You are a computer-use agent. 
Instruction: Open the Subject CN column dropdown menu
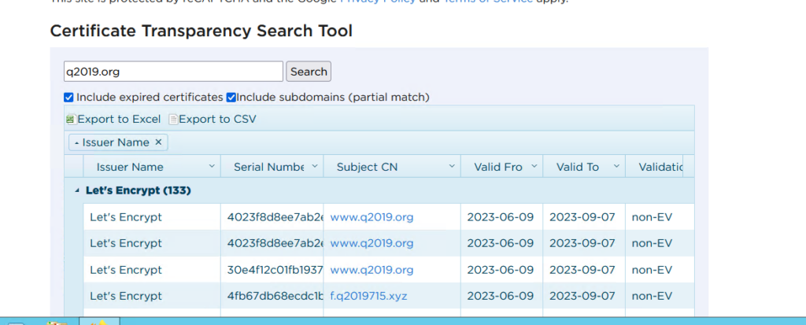pos(452,167)
